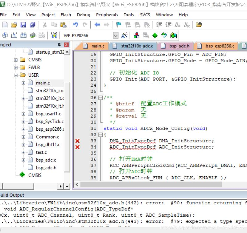Click the Open file icon

14,25
